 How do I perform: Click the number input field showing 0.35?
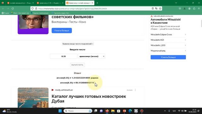point(63,56)
